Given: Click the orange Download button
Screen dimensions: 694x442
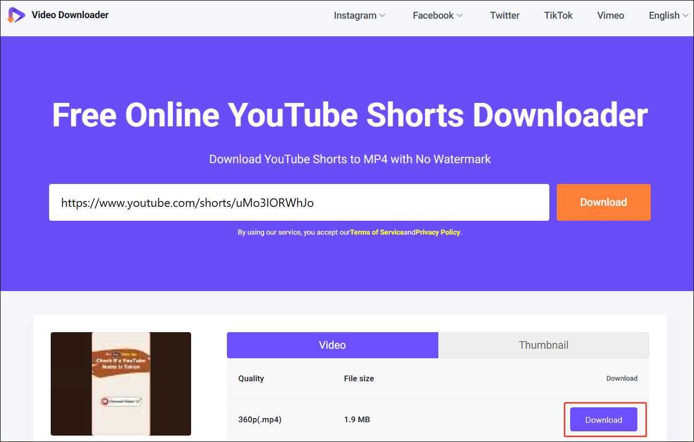Looking at the screenshot, I should tap(604, 202).
